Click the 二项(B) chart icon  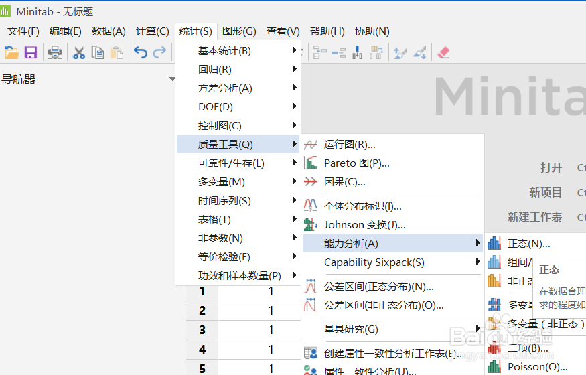tap(494, 348)
